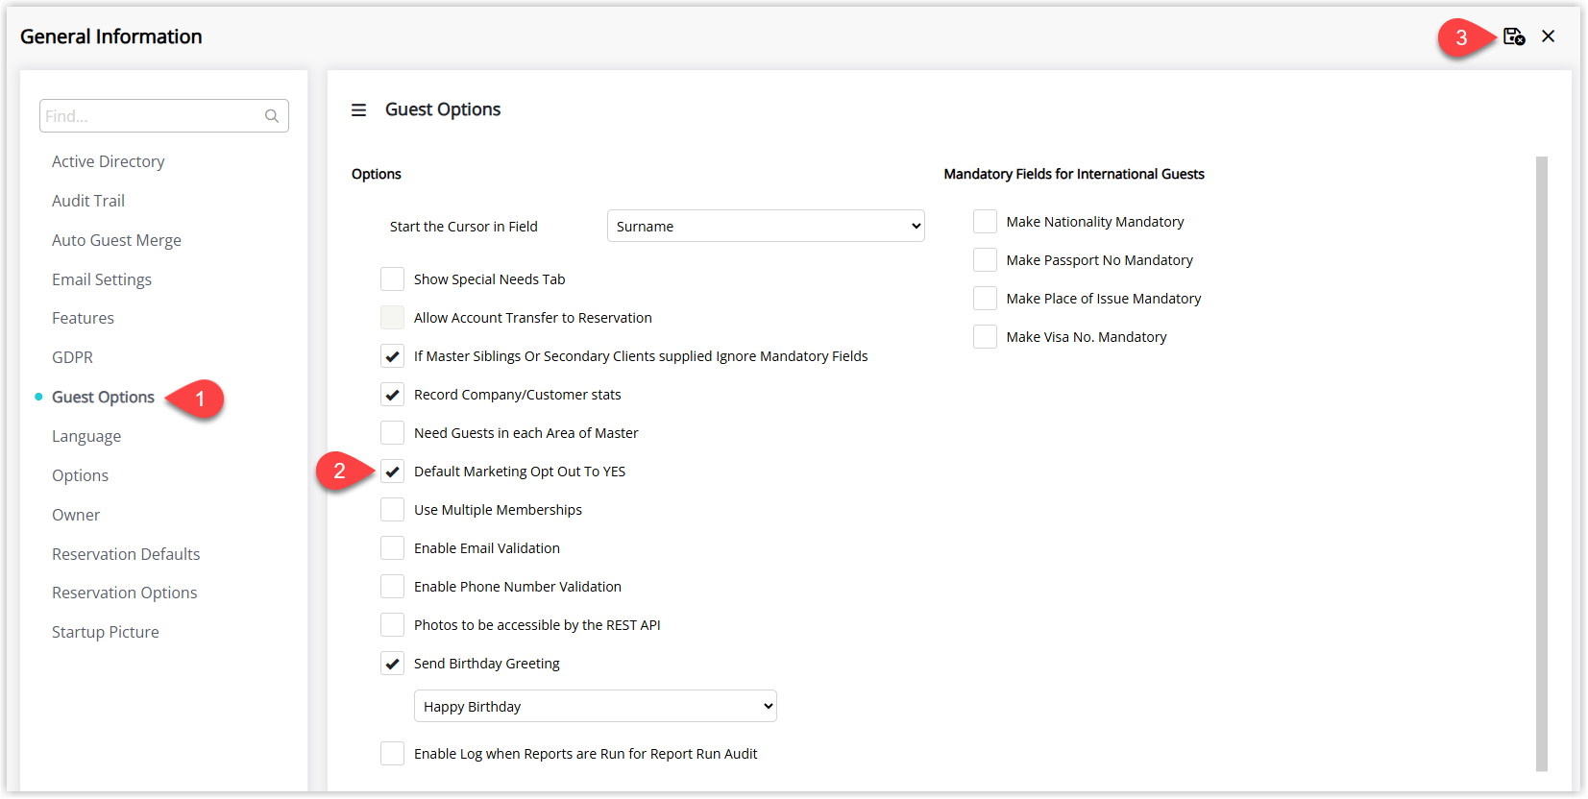1588x799 pixels.
Task: Open the Active Directory section
Action: (109, 161)
